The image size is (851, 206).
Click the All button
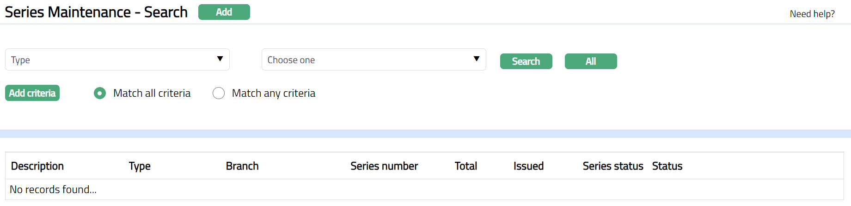pos(590,61)
